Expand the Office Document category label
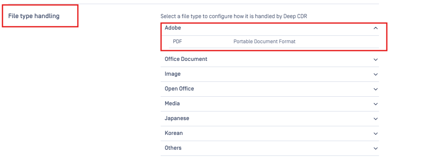Image resolution: width=428 pixels, height=167 pixels. click(x=186, y=59)
